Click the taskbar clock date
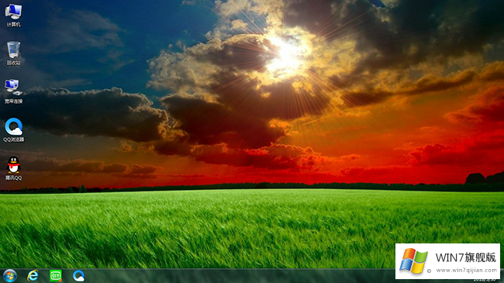The image size is (504, 283). [485, 281]
